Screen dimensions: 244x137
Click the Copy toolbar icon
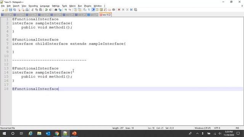coord(37,10)
